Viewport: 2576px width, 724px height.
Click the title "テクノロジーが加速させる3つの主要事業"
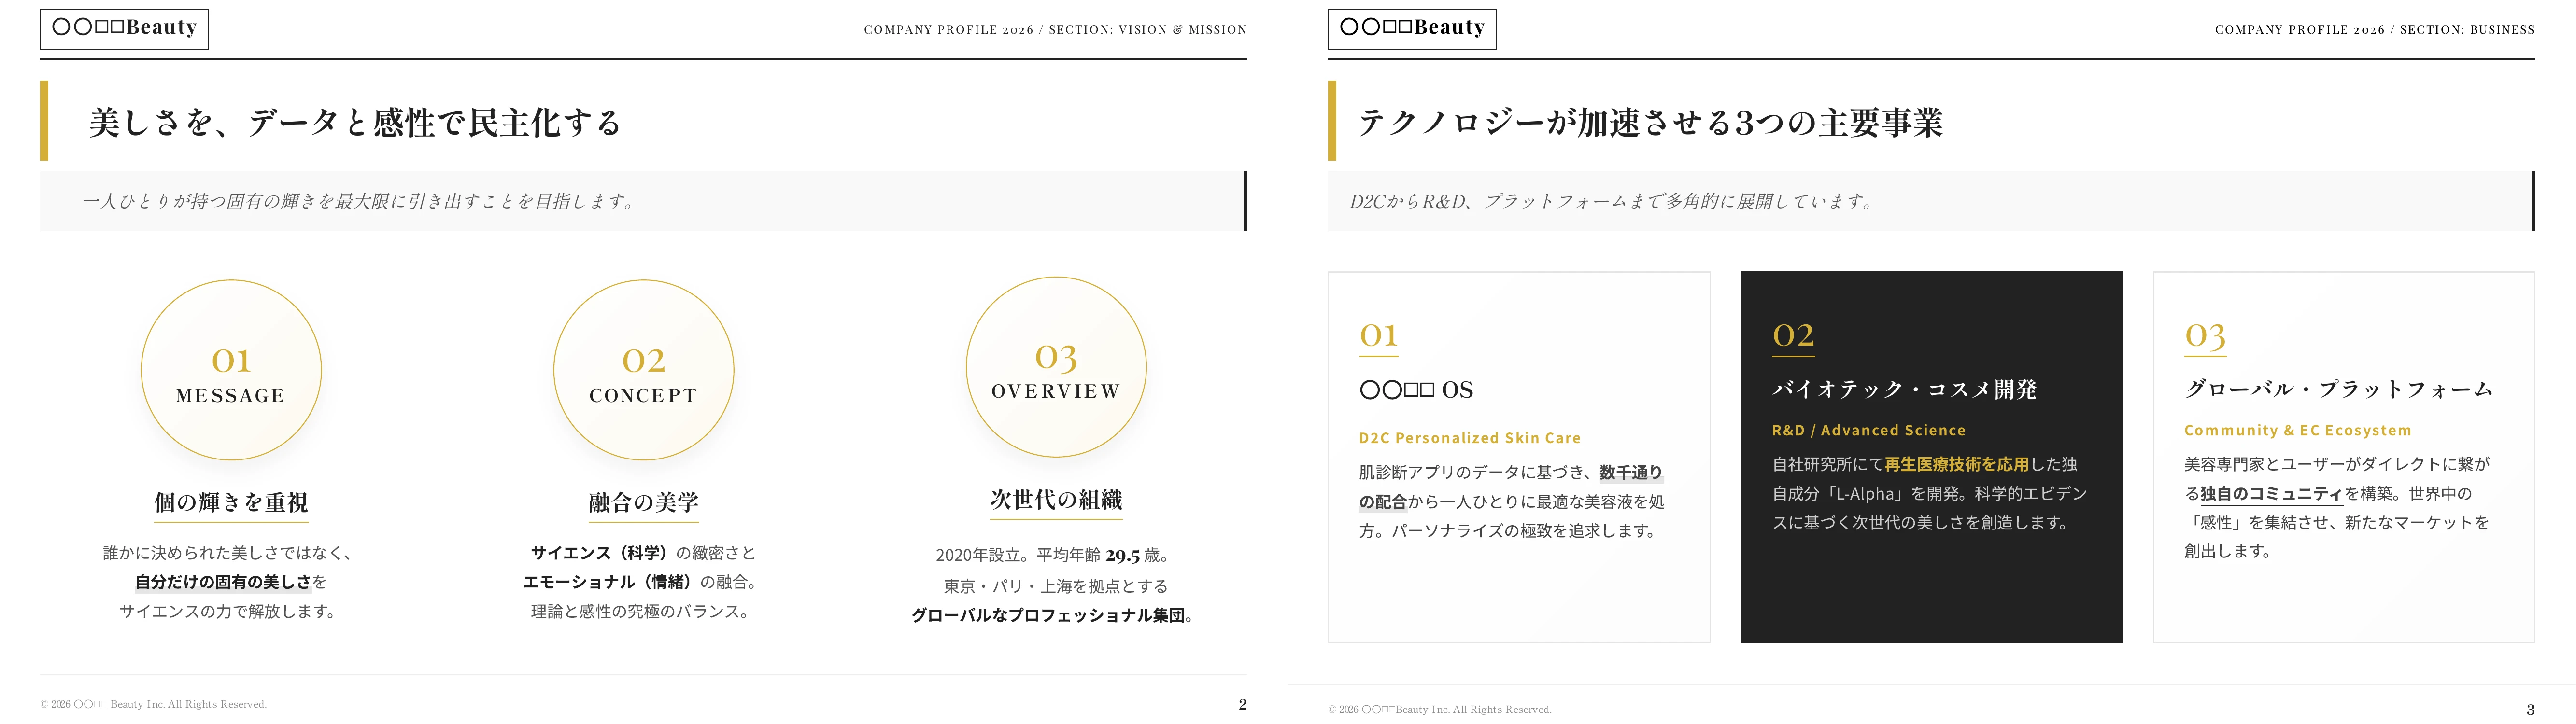click(x=1650, y=122)
